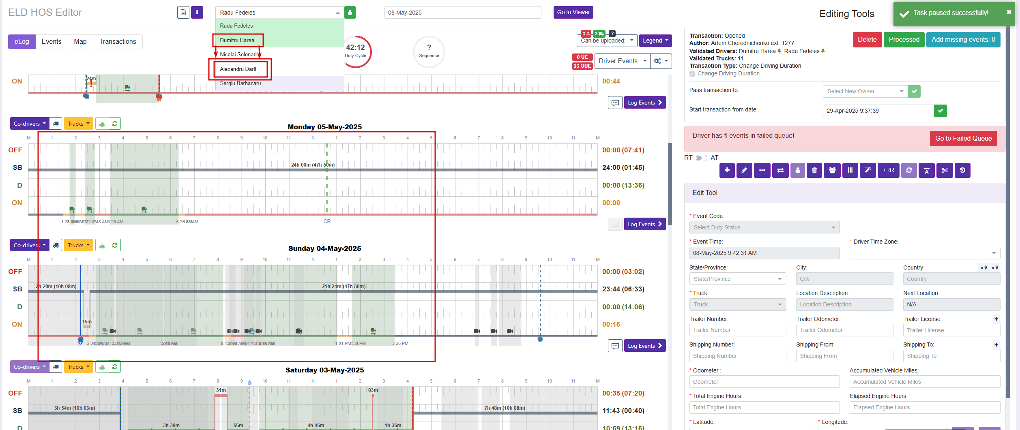Click the green Processed button
Image resolution: width=1020 pixels, height=430 pixels.
(904, 40)
